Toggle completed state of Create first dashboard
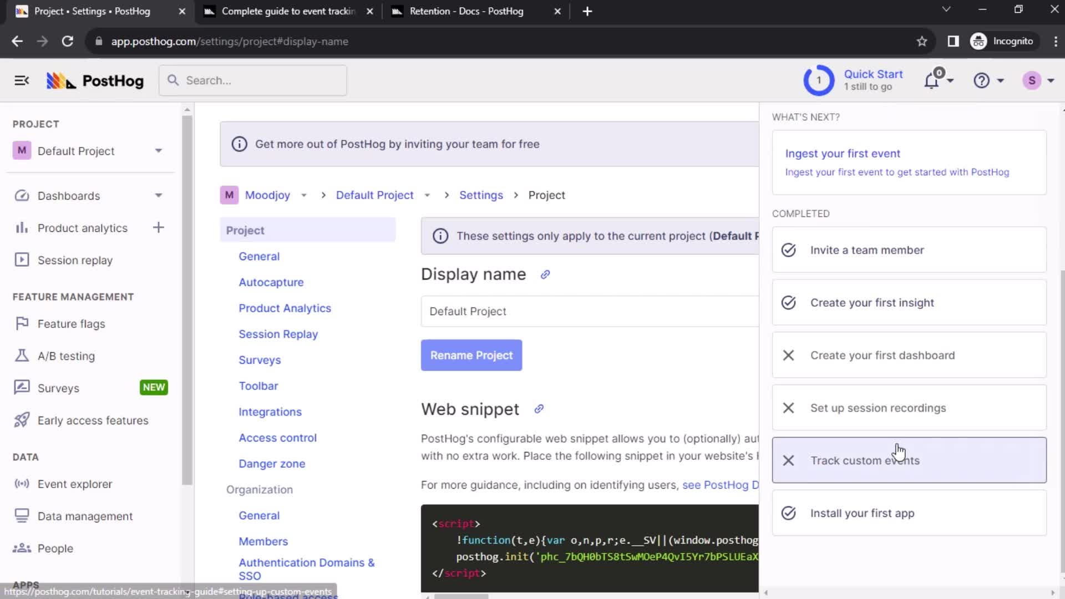1065x599 pixels. (x=789, y=355)
